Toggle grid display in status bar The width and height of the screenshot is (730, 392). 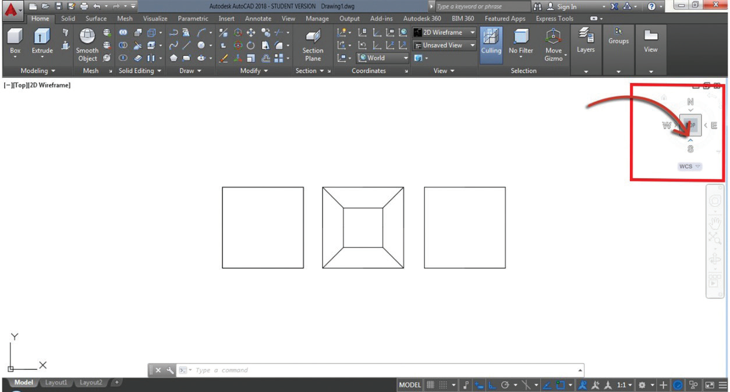[x=431, y=385]
